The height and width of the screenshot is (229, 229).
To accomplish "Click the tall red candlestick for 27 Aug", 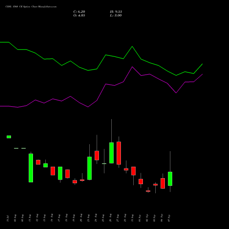I will tap(119, 153).
